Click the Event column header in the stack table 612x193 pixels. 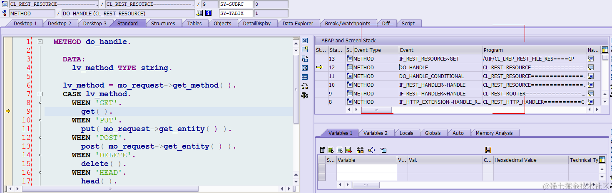(x=441, y=50)
